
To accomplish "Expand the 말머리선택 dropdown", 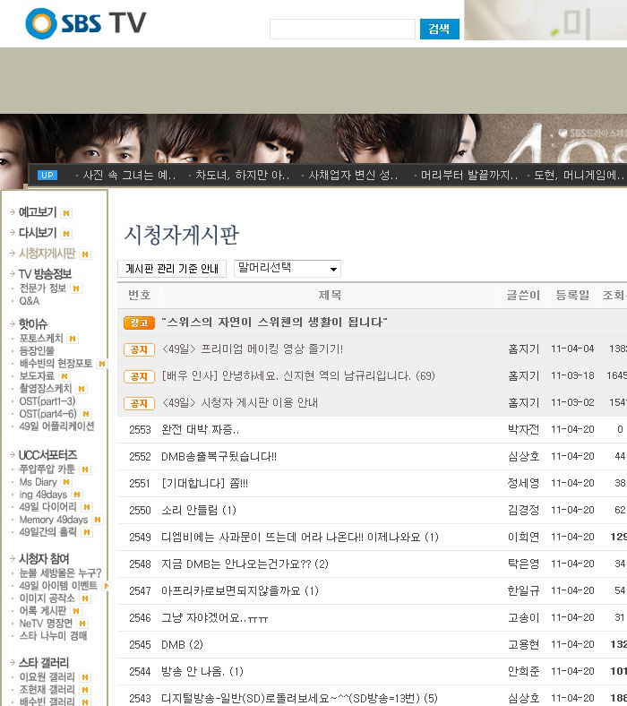I will click(x=288, y=269).
